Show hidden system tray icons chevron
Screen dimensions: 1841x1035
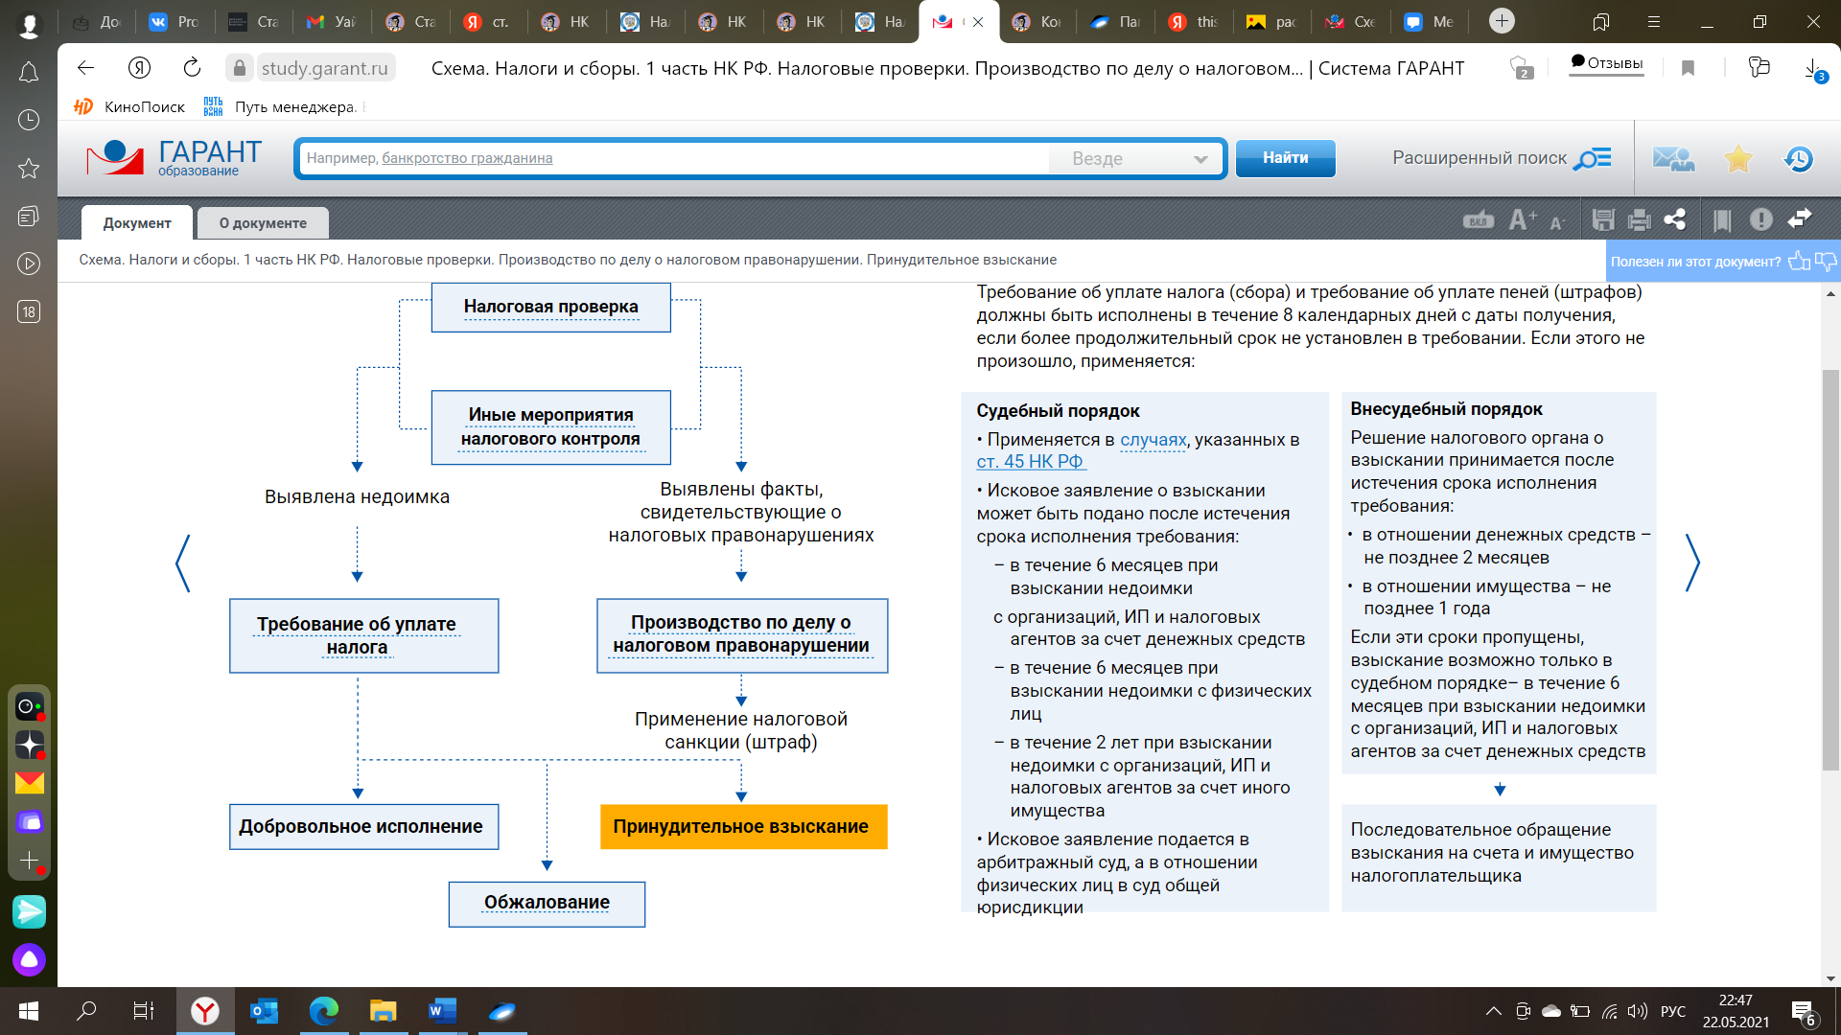(x=1493, y=1011)
